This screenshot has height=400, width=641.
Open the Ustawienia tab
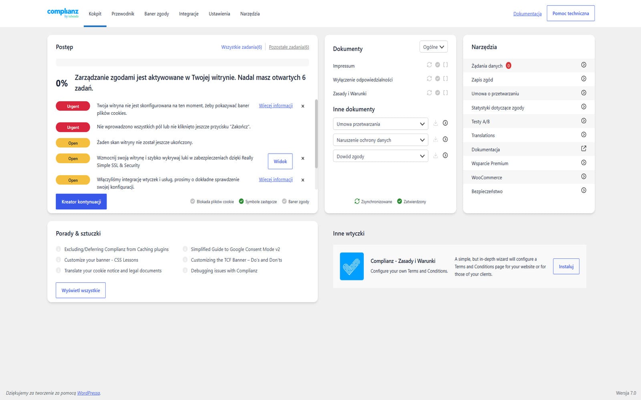tap(219, 14)
